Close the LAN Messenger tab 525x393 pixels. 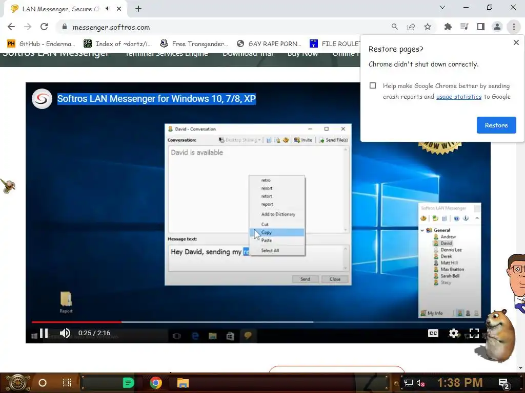119,9
